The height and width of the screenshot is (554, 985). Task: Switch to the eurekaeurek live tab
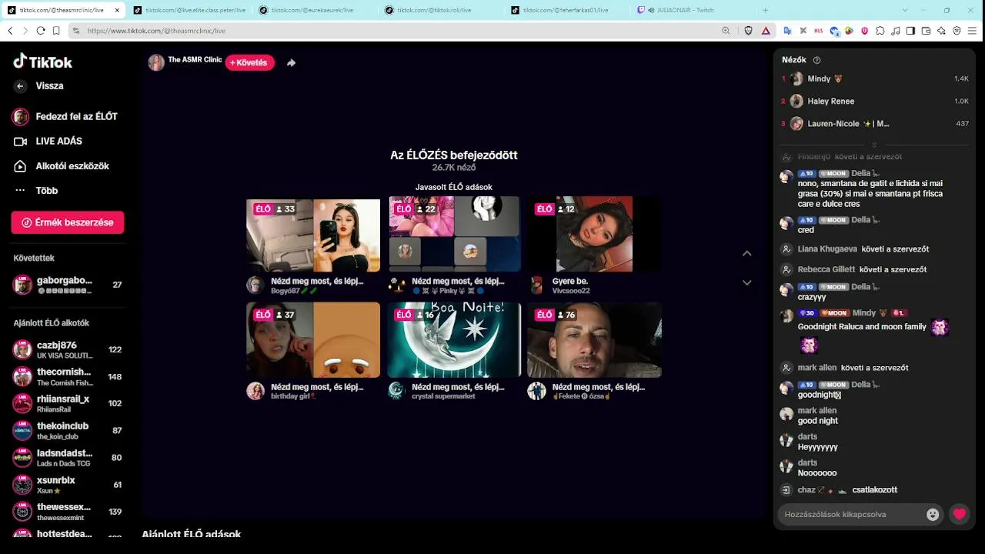click(314, 10)
